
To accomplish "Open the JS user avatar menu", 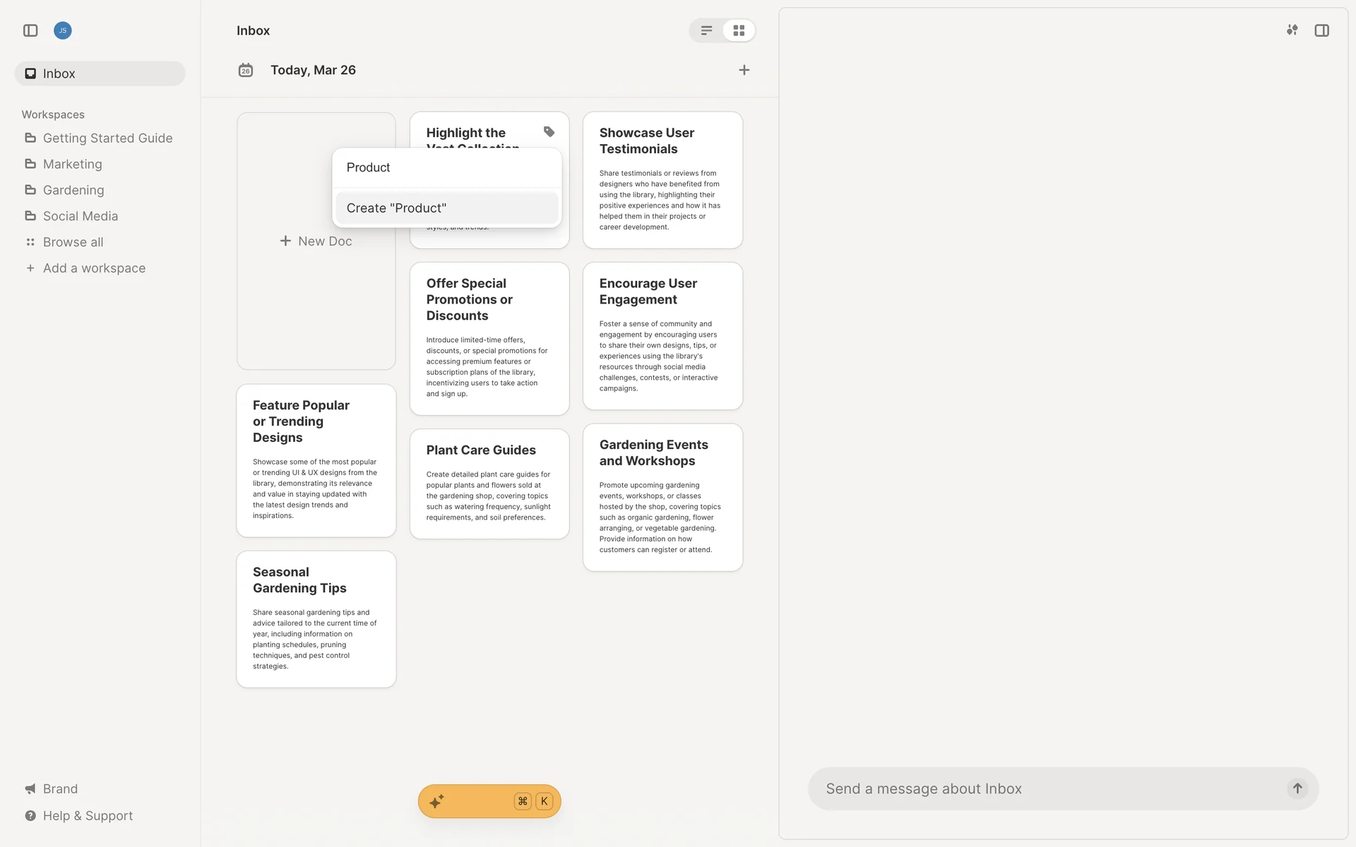I will (x=63, y=30).
